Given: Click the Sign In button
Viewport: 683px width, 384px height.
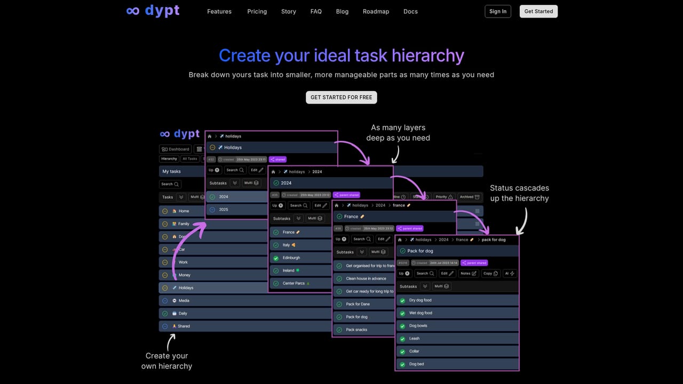Looking at the screenshot, I should click(498, 11).
